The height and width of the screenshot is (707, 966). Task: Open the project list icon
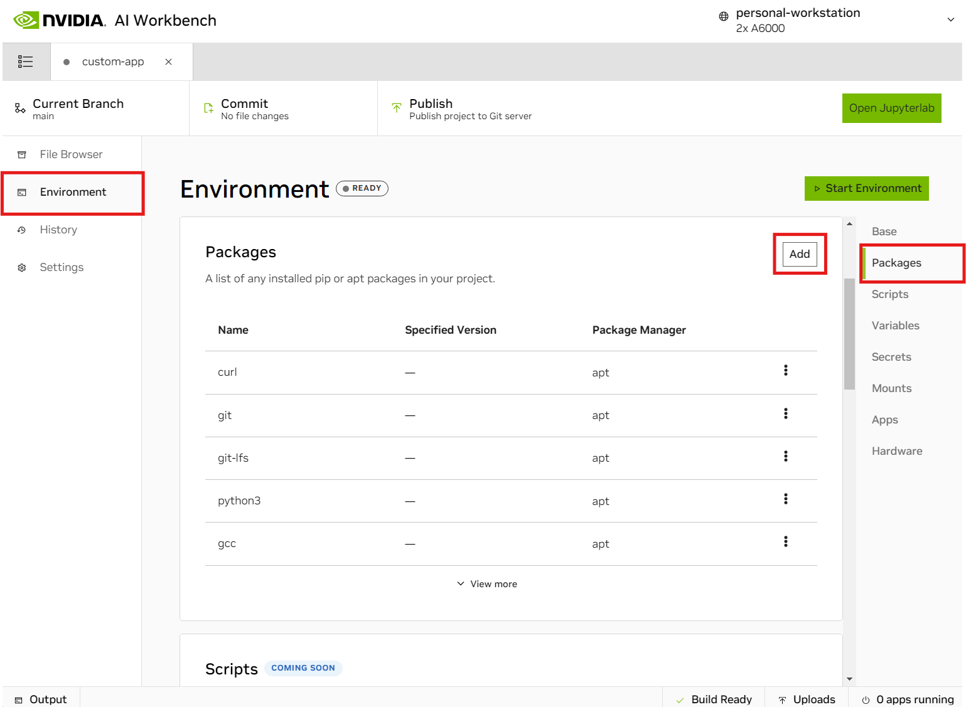tap(25, 61)
